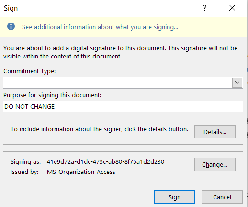Click the digital signature description text

click(x=120, y=52)
